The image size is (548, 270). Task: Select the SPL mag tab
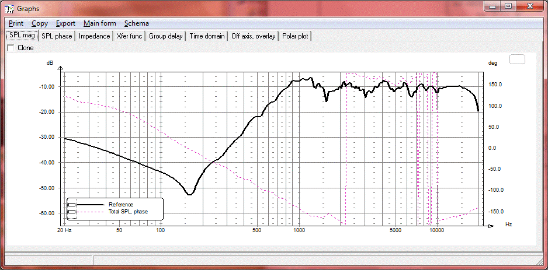[22, 35]
